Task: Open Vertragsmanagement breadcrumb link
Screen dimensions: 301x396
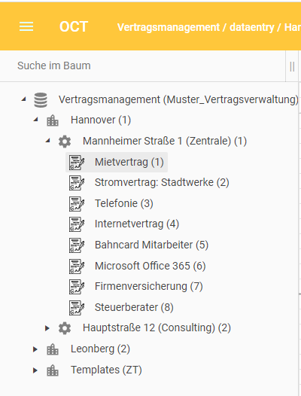Action: [169, 27]
